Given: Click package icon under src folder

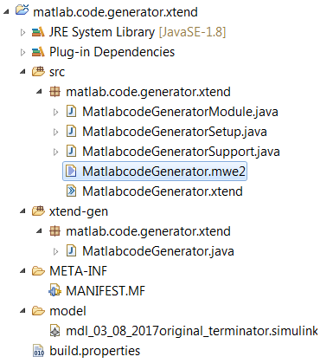Looking at the screenshot, I should [54, 92].
